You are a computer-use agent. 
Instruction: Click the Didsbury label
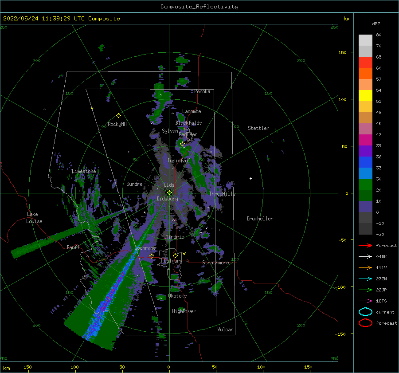click(167, 199)
